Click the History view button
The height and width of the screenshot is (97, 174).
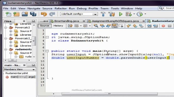[x=58, y=26]
